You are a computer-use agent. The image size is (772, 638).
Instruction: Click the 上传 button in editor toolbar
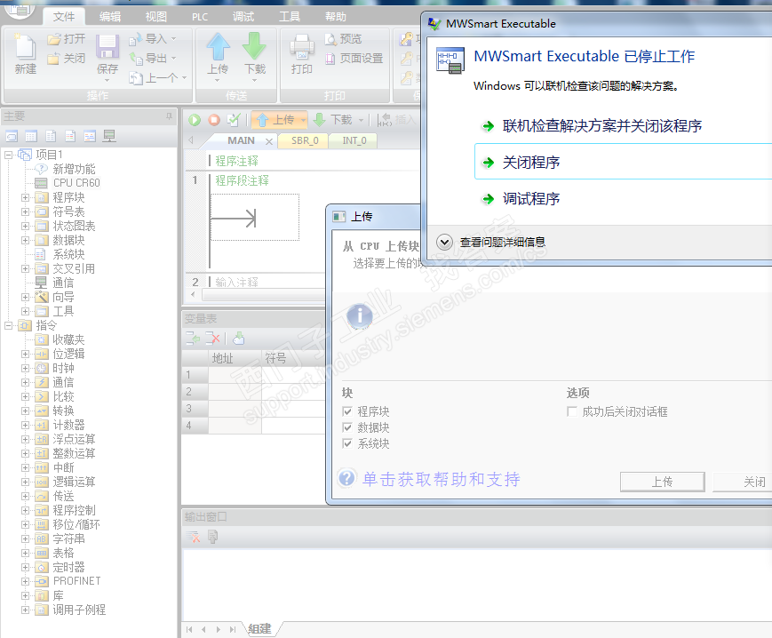pyautogui.click(x=279, y=120)
